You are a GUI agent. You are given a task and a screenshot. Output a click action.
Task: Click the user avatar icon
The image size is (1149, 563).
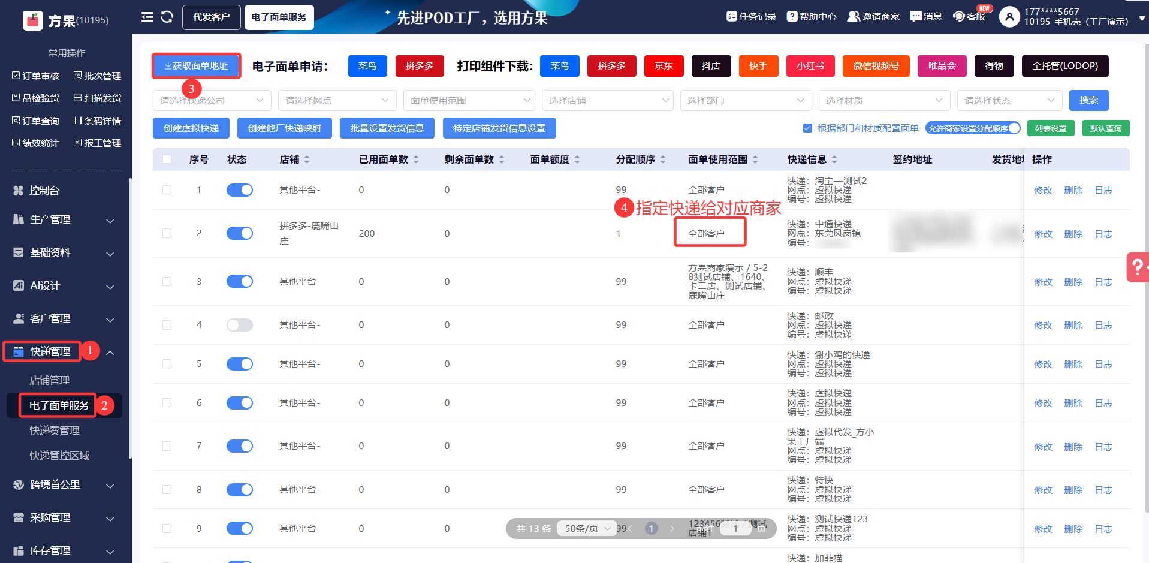point(1009,17)
